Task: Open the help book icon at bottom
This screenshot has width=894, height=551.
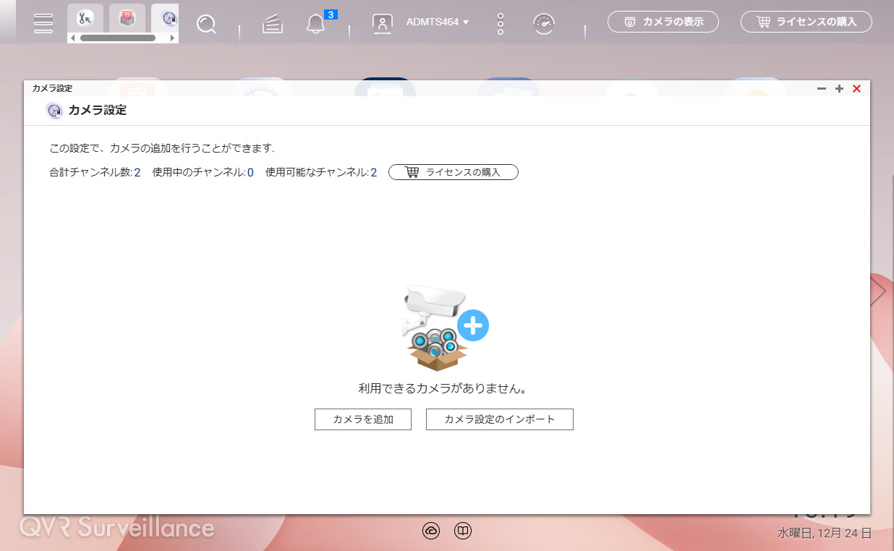Action: [463, 531]
